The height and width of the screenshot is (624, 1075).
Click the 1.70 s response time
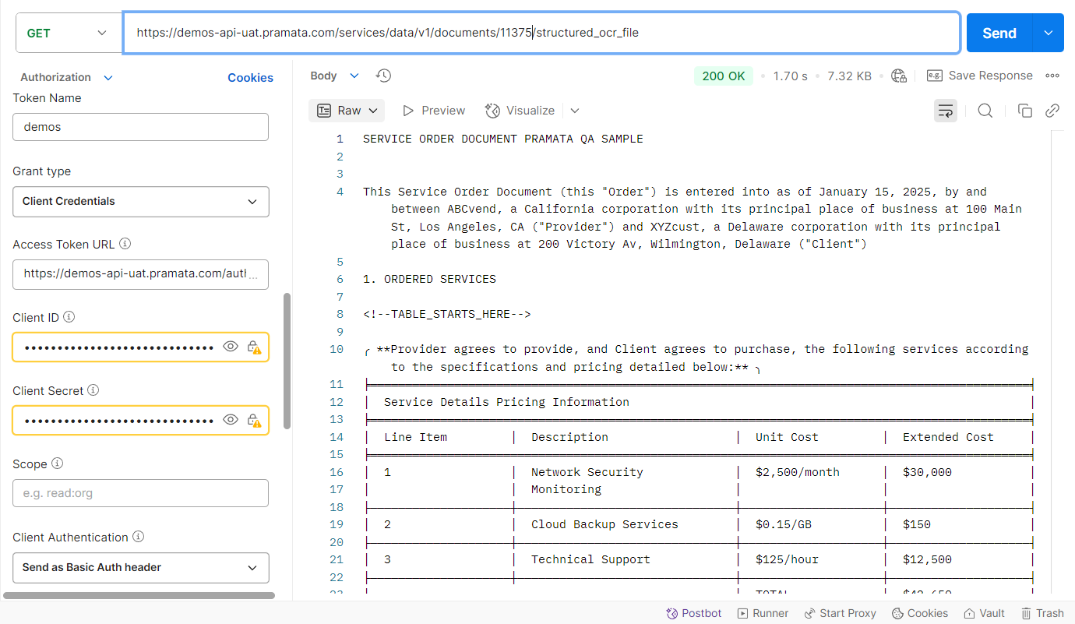[x=790, y=76]
